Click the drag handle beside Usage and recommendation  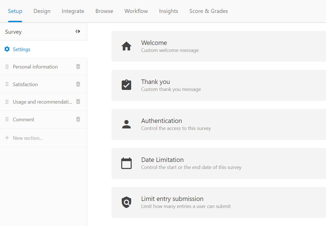tap(7, 102)
